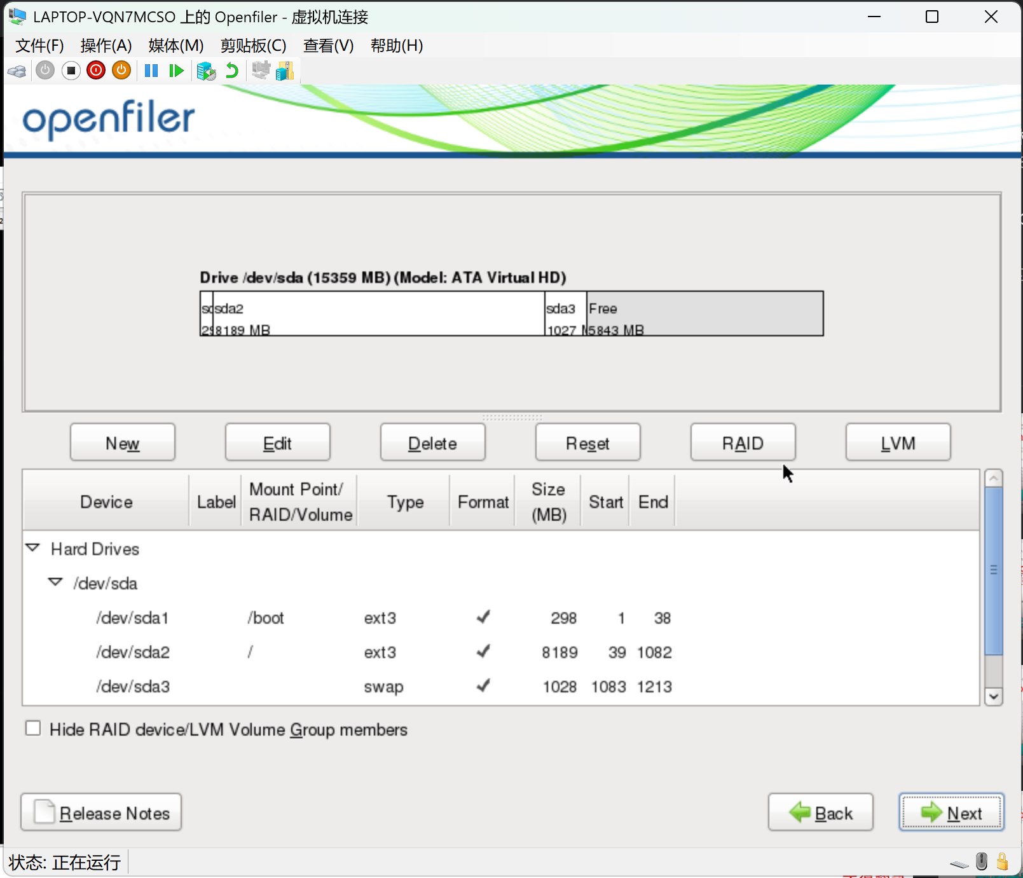Viewport: 1023px width, 878px height.
Task: Revert the VM with the green undo arrow
Action: point(232,70)
